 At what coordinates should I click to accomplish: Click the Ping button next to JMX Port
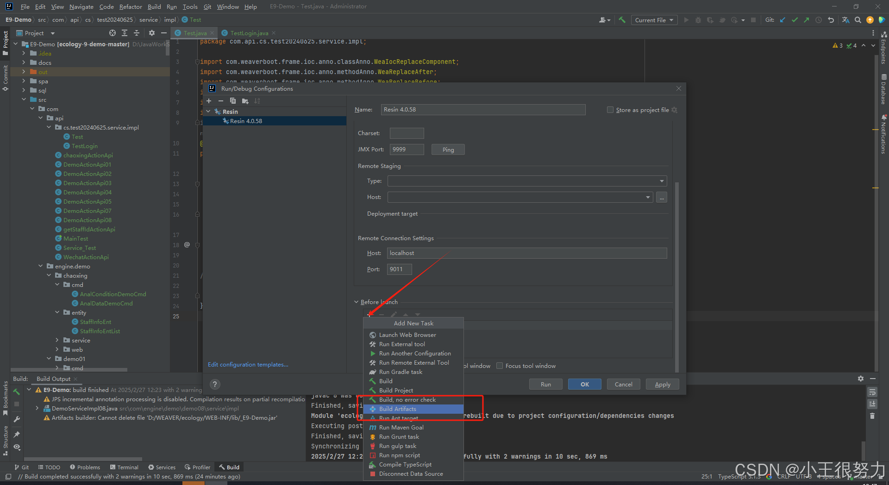point(448,149)
